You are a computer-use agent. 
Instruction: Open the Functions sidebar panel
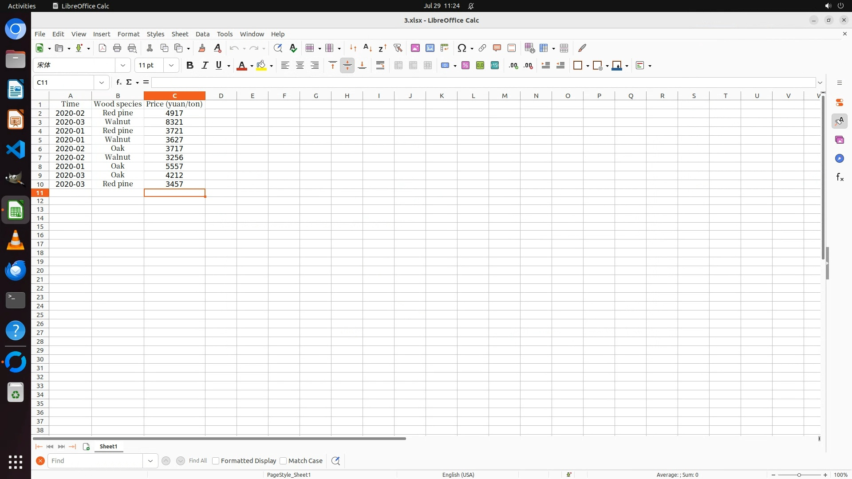839,177
